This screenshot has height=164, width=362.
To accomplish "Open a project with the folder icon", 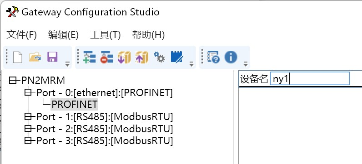I will [x=35, y=57].
